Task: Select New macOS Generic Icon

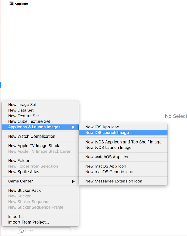Action: click(x=109, y=172)
